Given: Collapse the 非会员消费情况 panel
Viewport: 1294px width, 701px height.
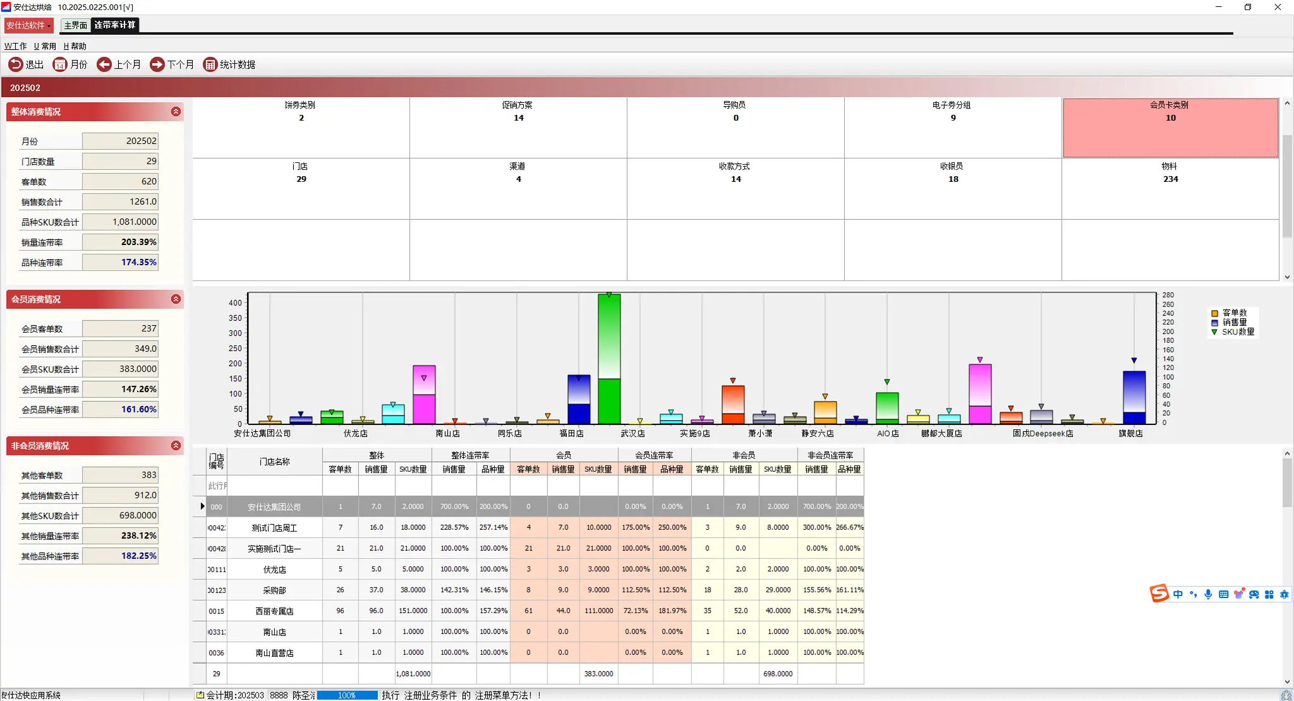Looking at the screenshot, I should 176,446.
